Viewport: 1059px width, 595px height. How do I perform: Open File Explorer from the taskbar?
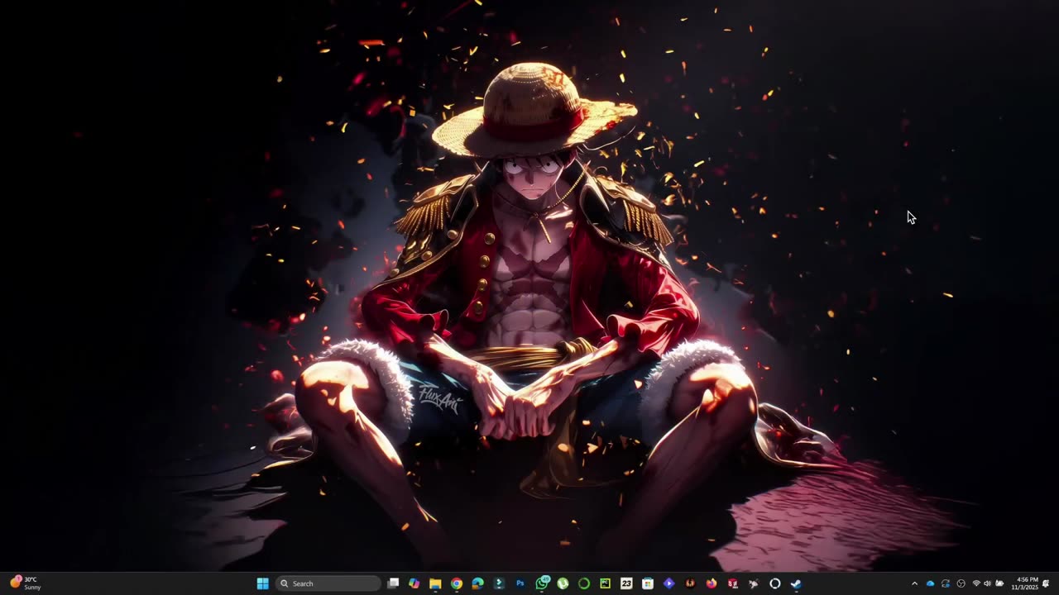click(435, 583)
